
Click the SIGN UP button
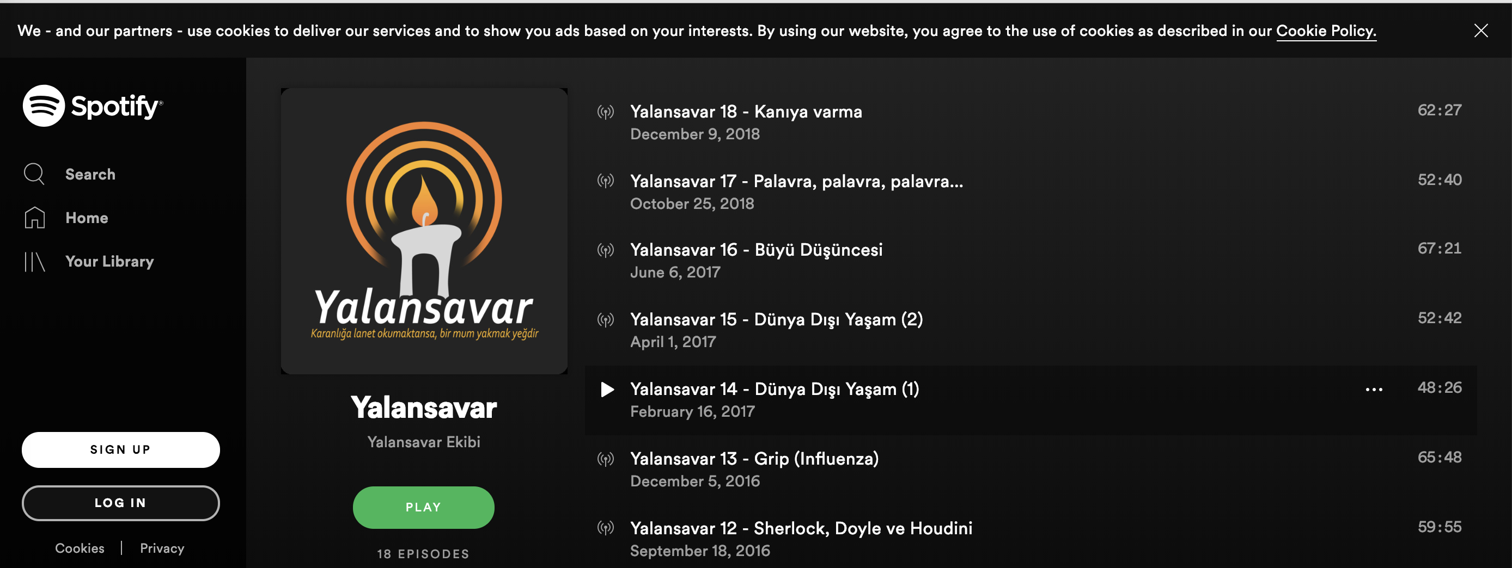[x=121, y=449]
